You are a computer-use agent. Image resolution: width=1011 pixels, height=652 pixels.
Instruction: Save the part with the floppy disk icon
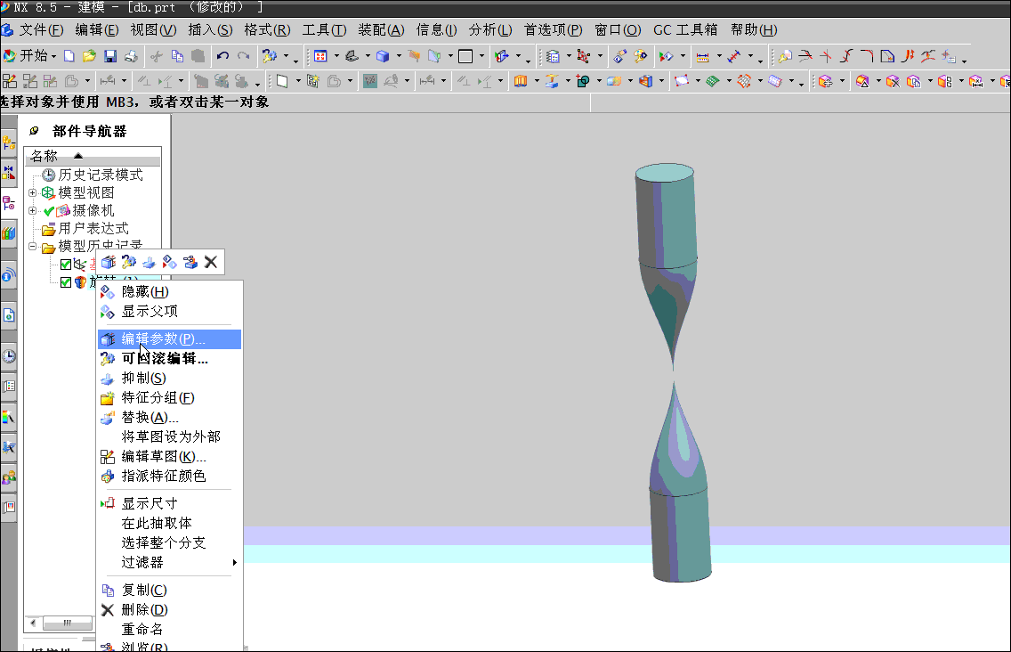pos(110,57)
